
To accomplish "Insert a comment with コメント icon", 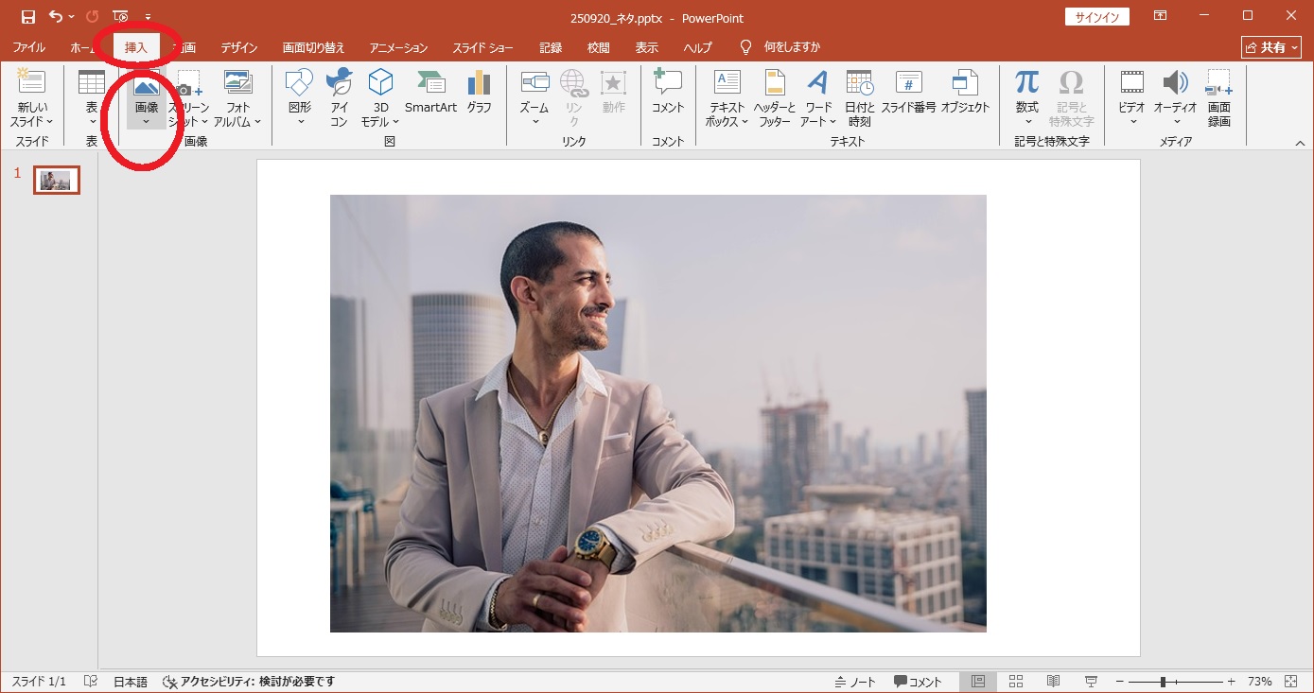I will click(x=668, y=95).
